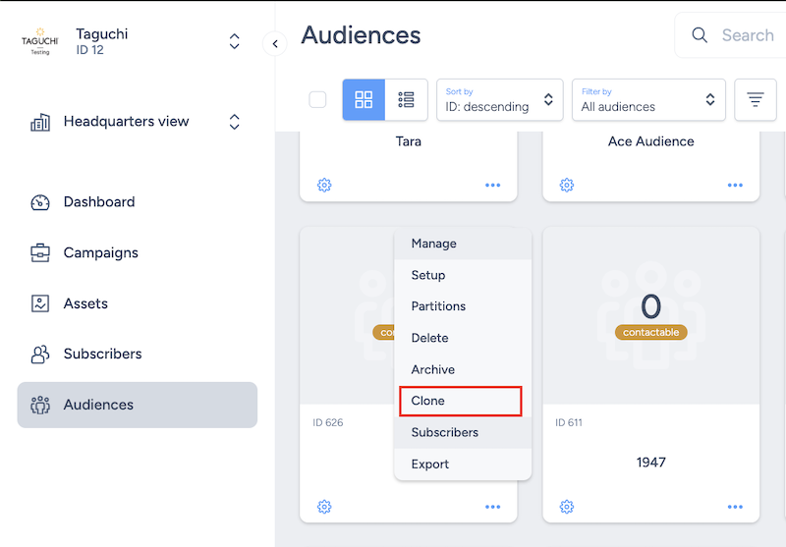Viewport: 786px width, 547px height.
Task: Select Delete in the context menu
Action: coord(463,338)
